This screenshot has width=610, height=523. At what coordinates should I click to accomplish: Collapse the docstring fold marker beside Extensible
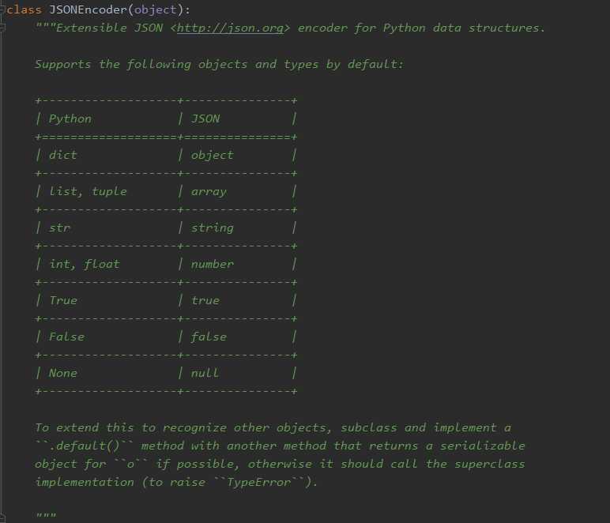coord(2,28)
